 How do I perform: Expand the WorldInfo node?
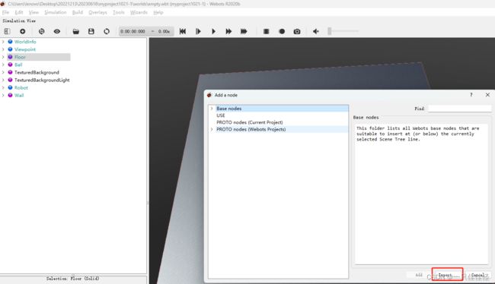click(x=3, y=42)
